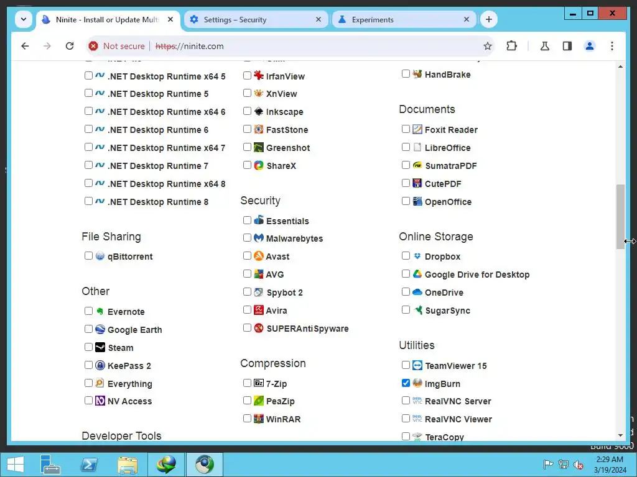Click the WinRAR icon
The width and height of the screenshot is (637, 477).
(258, 418)
